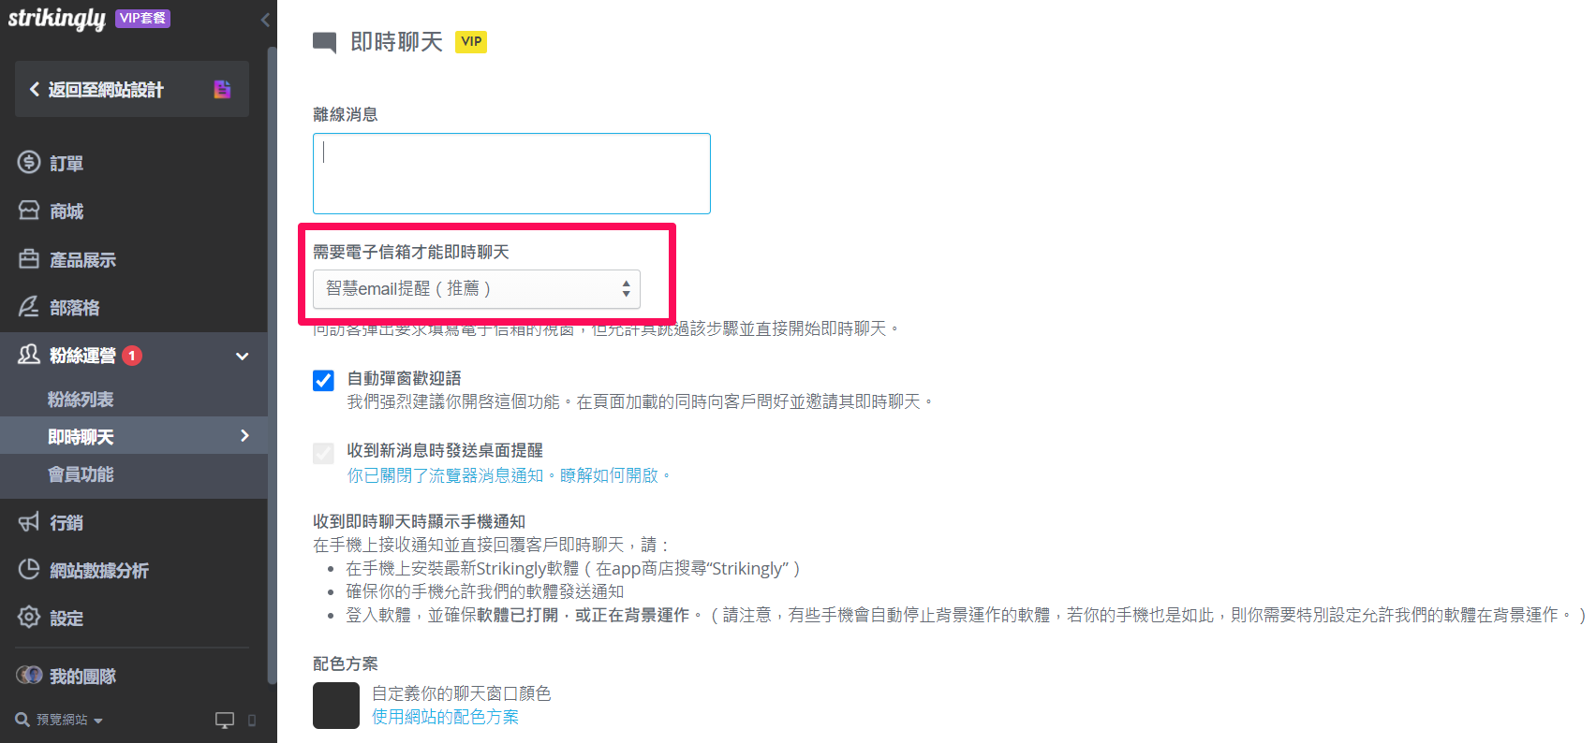1596x743 pixels.
Task: Open 產品展示 briefcase icon
Action: 29,259
